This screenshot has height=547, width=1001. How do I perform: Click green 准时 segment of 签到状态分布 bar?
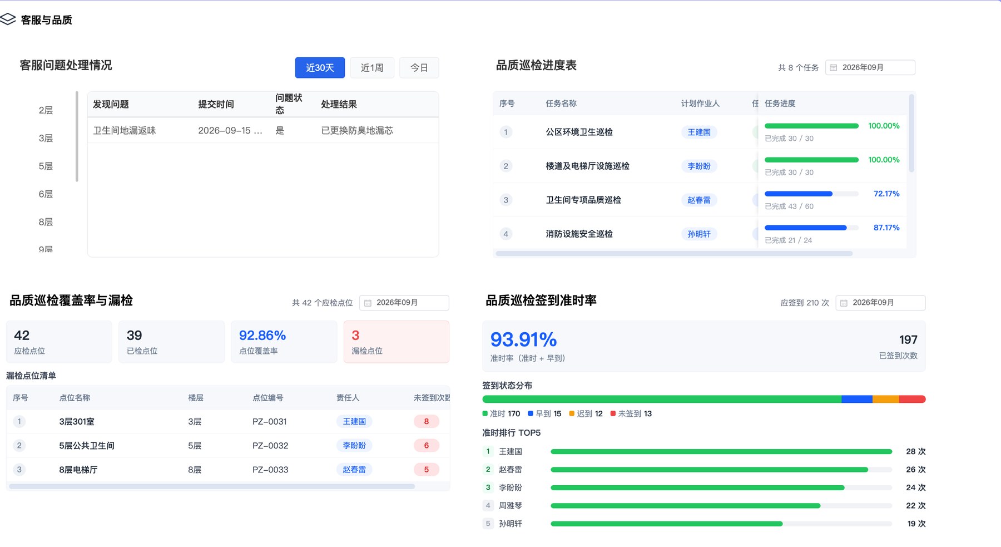[x=662, y=399]
